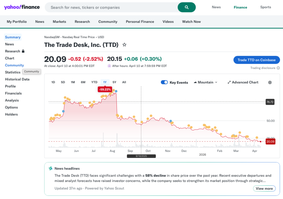
Task: Open the Mountain chart type dropdown
Action: pos(205,82)
